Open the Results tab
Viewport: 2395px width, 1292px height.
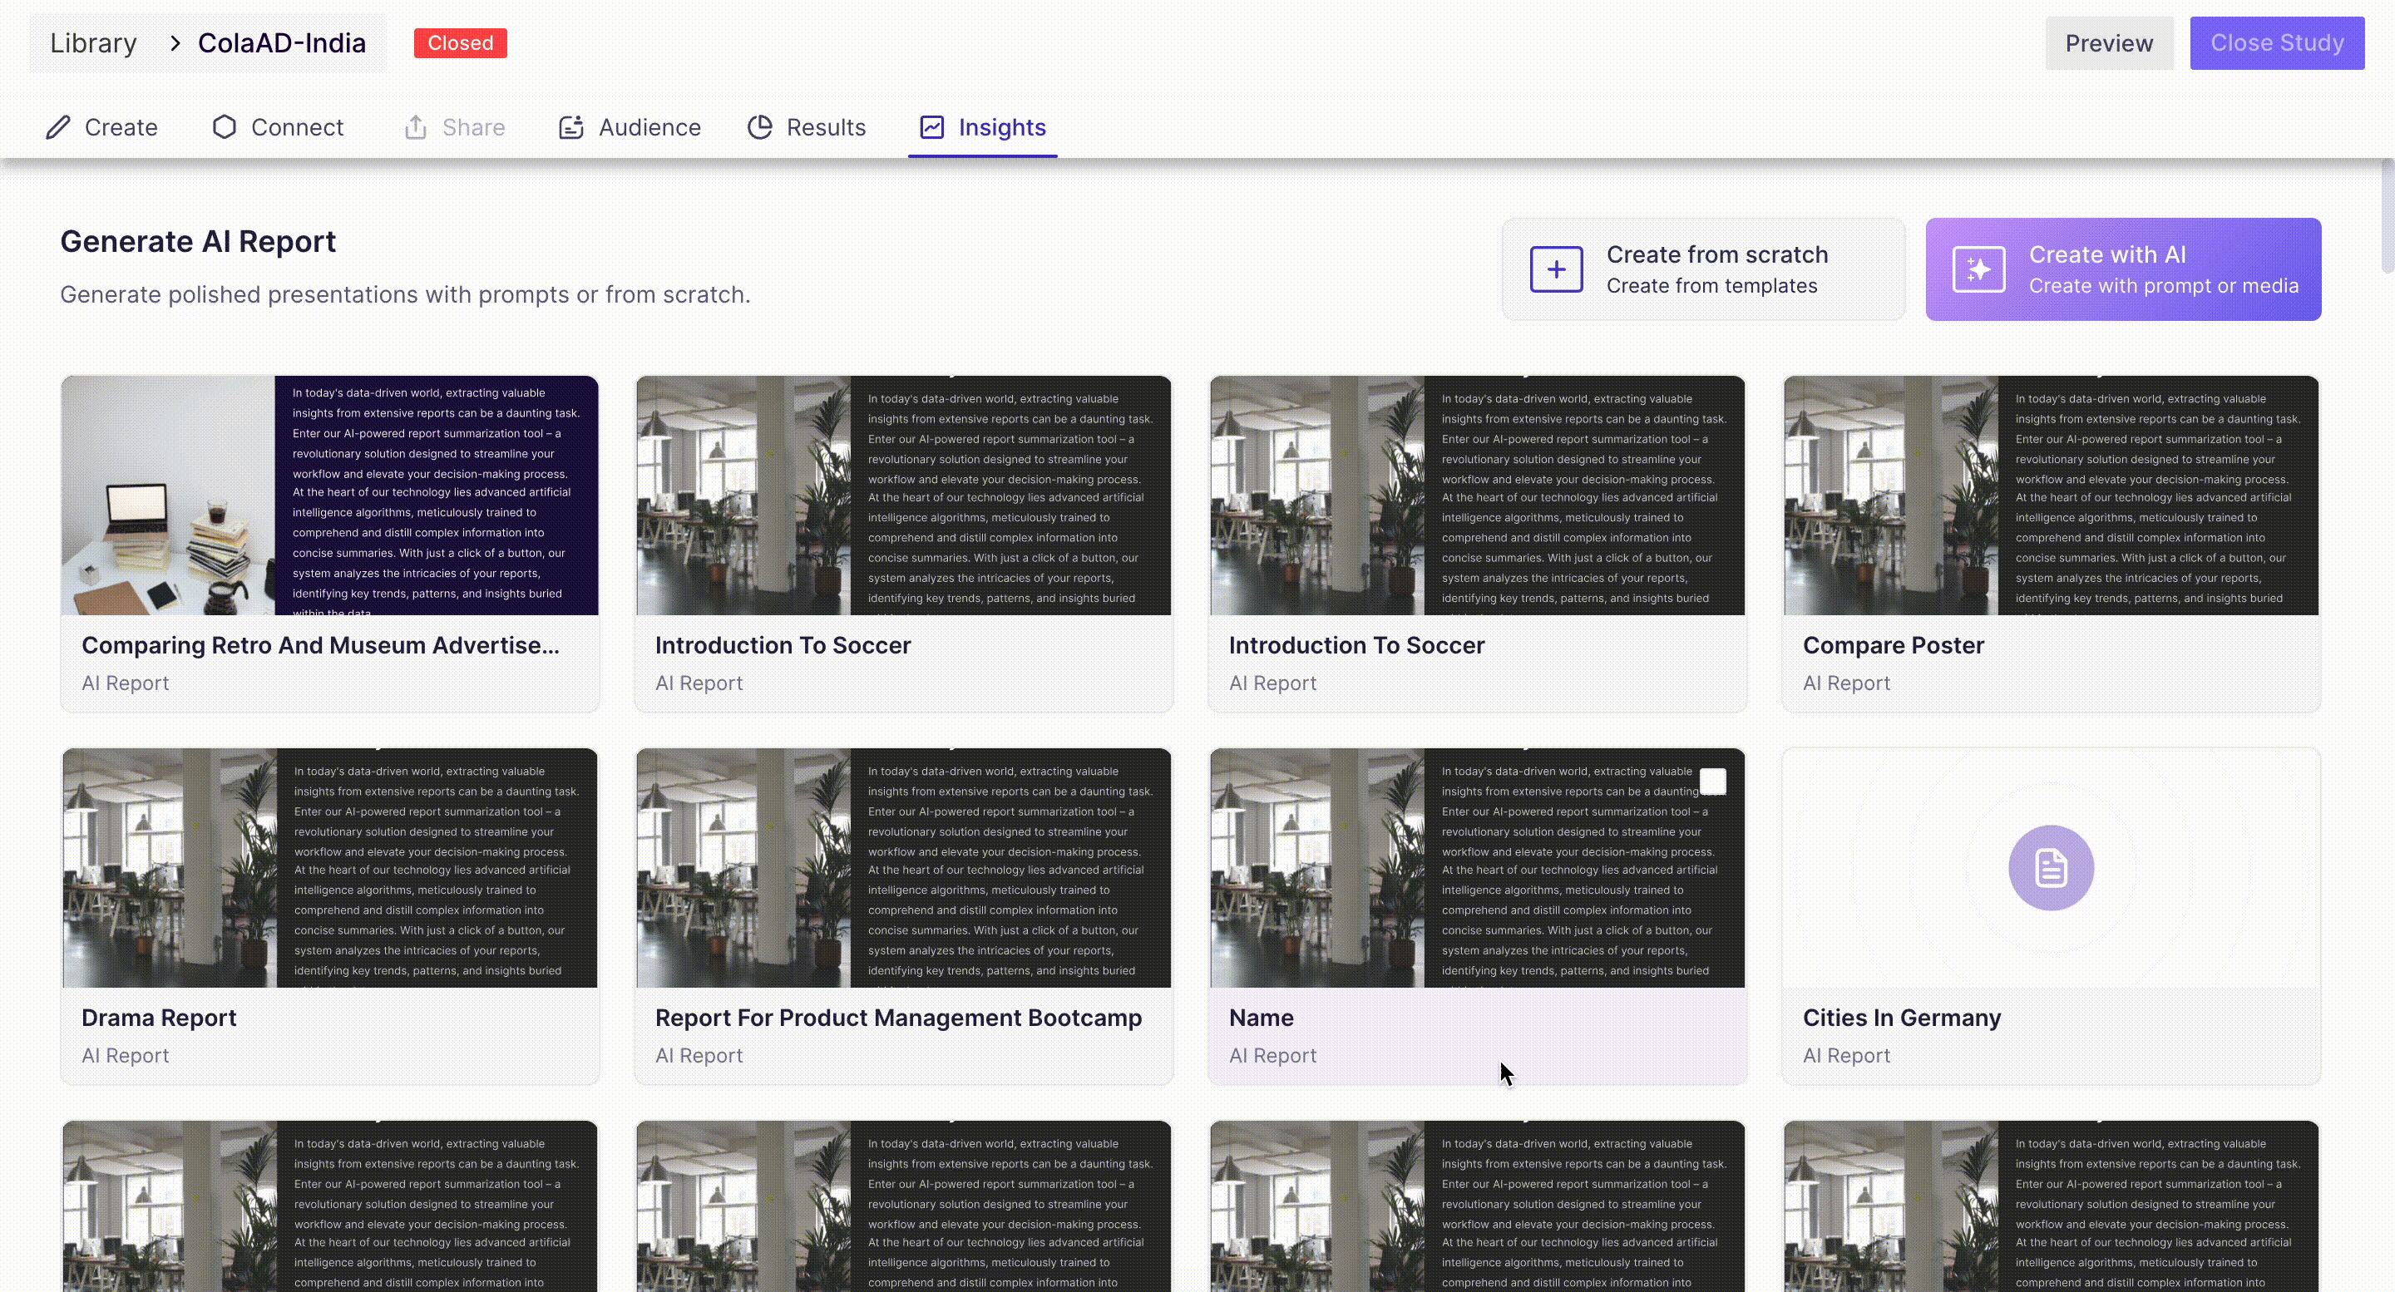coord(806,127)
